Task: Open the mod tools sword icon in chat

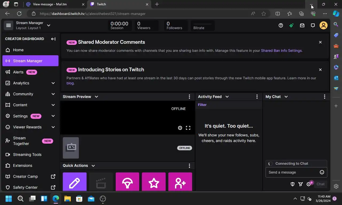Action: pyautogui.click(x=301, y=184)
